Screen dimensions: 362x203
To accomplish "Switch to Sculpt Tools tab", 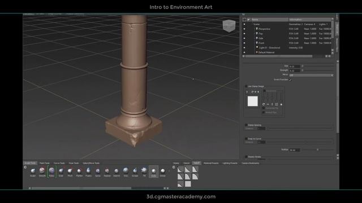I will (30, 163).
